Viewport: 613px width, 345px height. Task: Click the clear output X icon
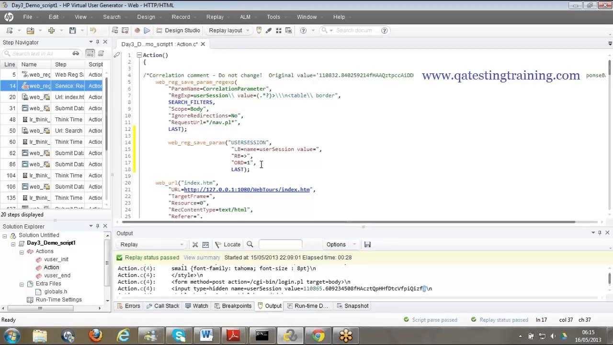(x=195, y=244)
